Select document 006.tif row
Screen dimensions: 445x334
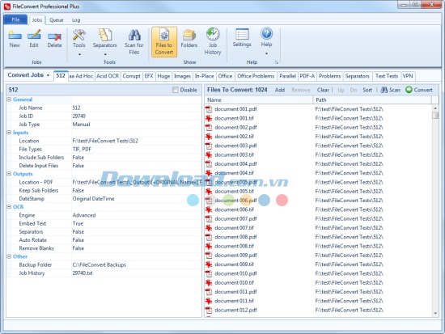(x=319, y=209)
